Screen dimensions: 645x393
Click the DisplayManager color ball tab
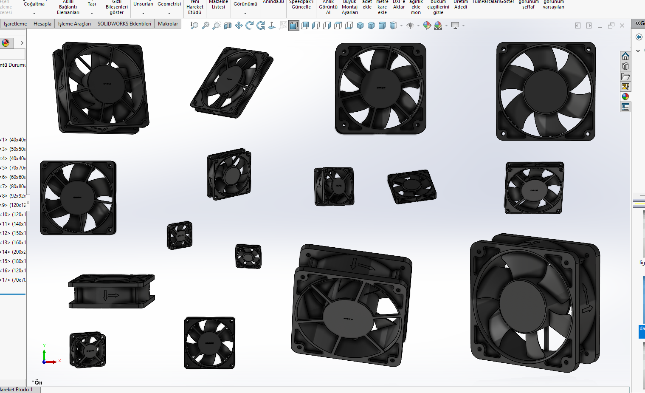[6, 43]
